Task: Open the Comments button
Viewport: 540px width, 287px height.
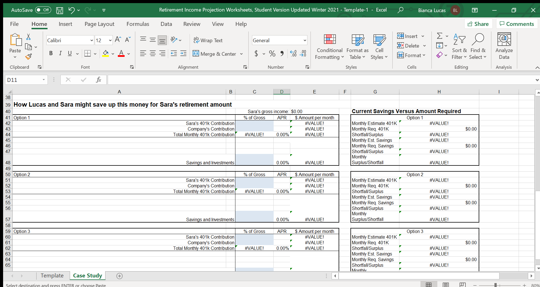Action: (x=517, y=24)
